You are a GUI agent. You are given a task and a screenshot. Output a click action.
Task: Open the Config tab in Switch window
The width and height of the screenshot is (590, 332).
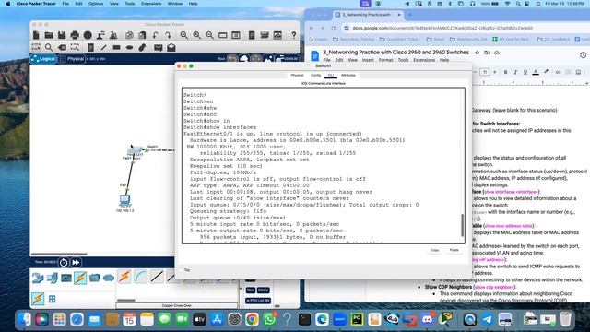(x=315, y=76)
